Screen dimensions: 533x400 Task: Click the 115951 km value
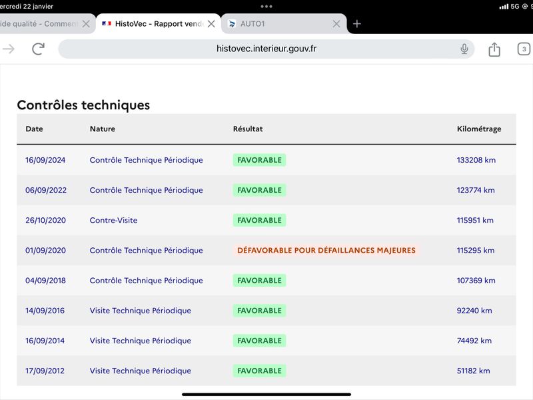pyautogui.click(x=475, y=221)
